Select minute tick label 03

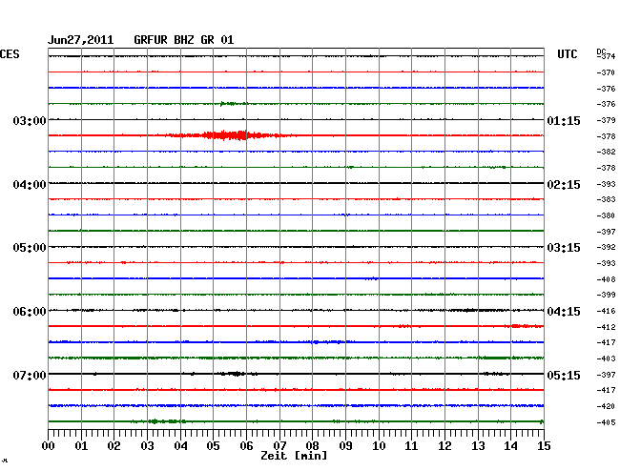(x=147, y=446)
